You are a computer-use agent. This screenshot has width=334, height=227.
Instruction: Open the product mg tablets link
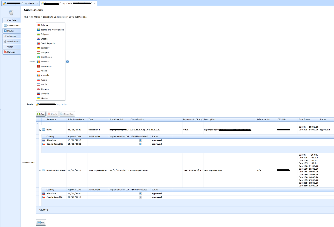tap(62, 104)
